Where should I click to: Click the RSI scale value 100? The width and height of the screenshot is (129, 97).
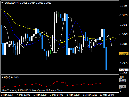(x=122, y=77)
